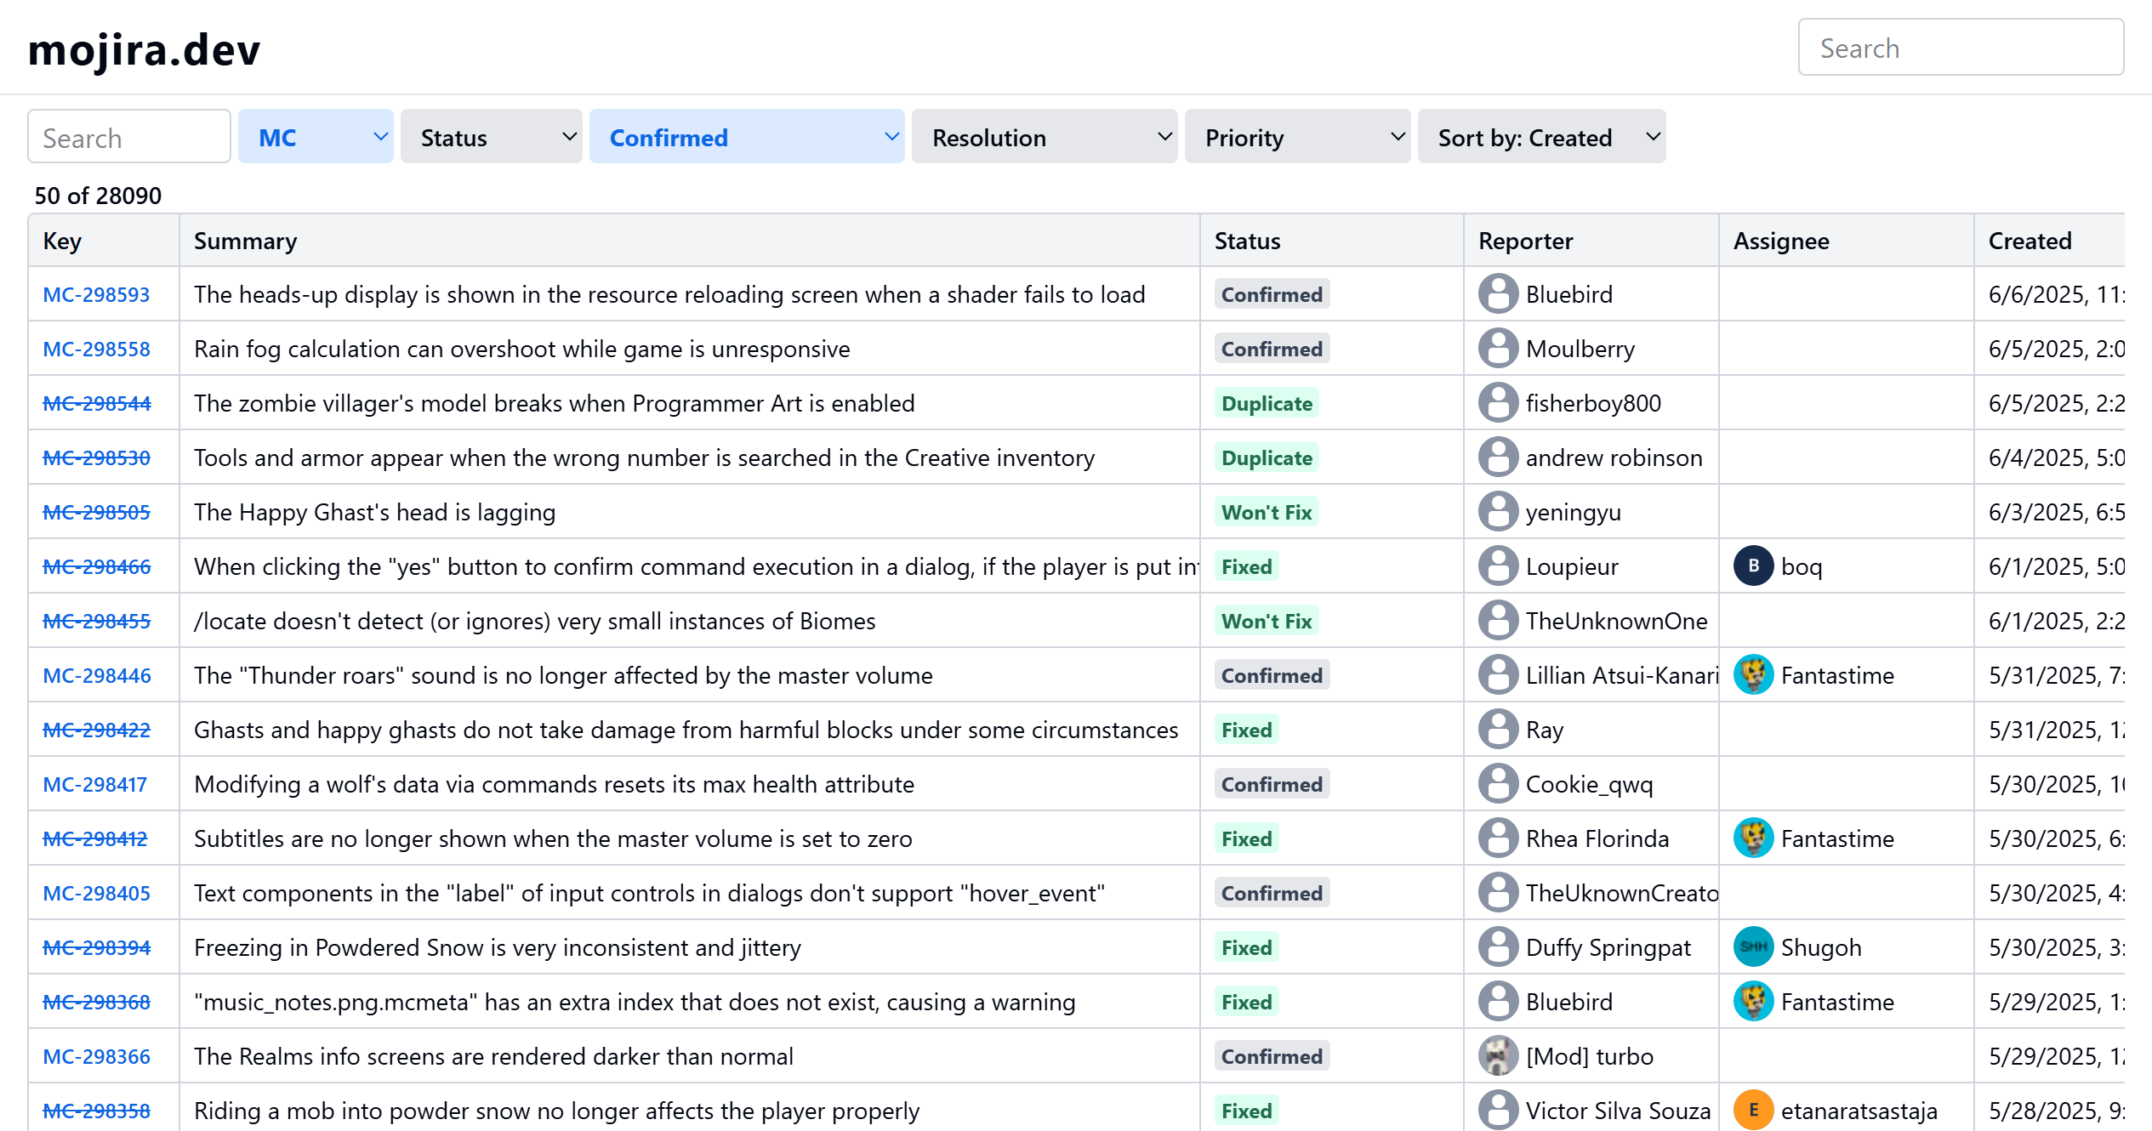This screenshot has width=2152, height=1131.
Task: Click Moulberry's reporter avatar icon
Action: coord(1498,349)
